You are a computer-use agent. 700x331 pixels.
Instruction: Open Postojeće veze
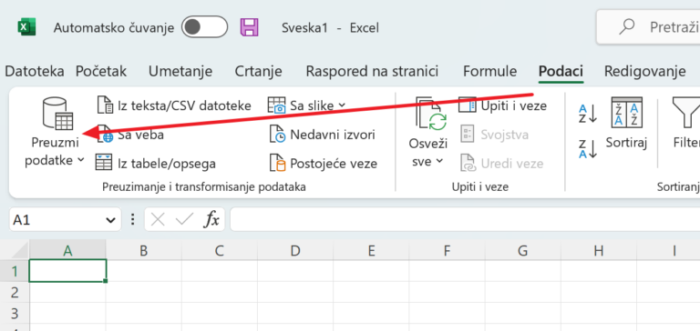coord(324,164)
